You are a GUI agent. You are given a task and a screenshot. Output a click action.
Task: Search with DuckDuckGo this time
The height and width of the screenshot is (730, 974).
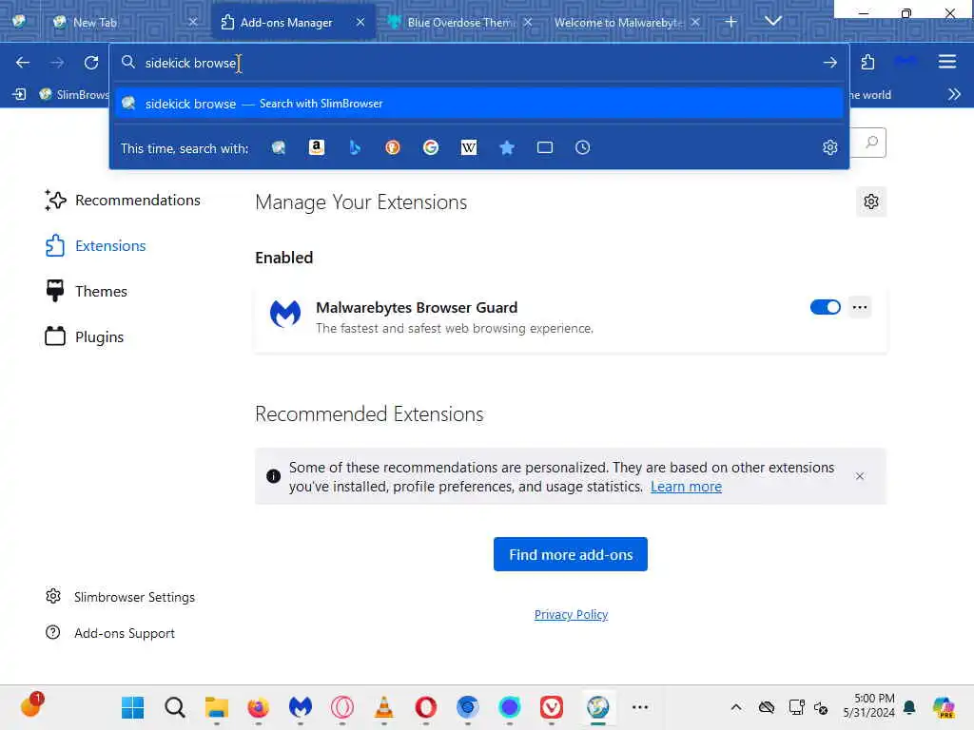(393, 147)
